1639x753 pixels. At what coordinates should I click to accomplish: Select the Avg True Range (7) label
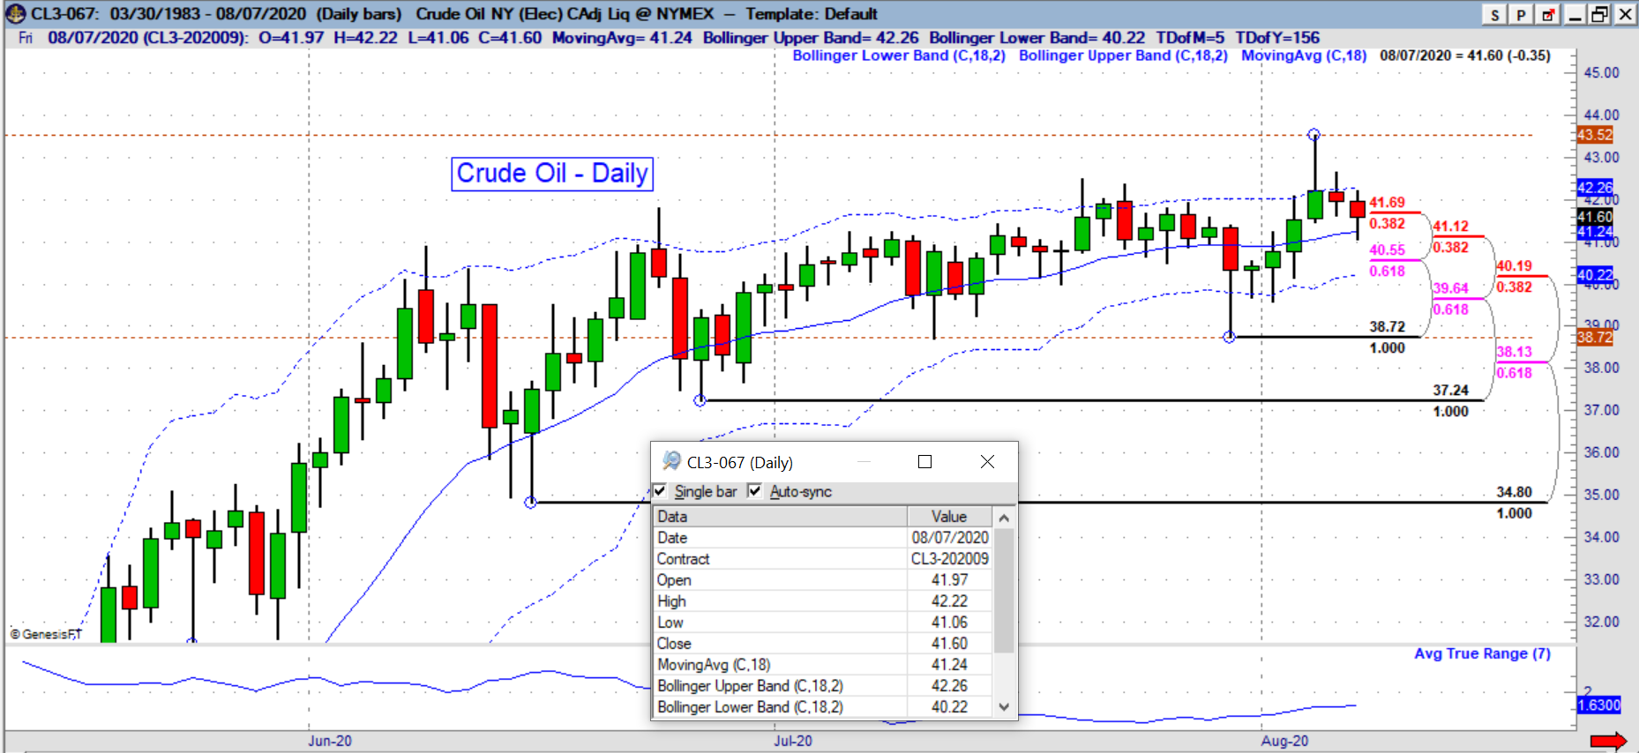click(x=1482, y=653)
